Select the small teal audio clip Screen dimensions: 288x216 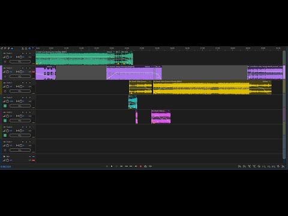[x=133, y=103]
